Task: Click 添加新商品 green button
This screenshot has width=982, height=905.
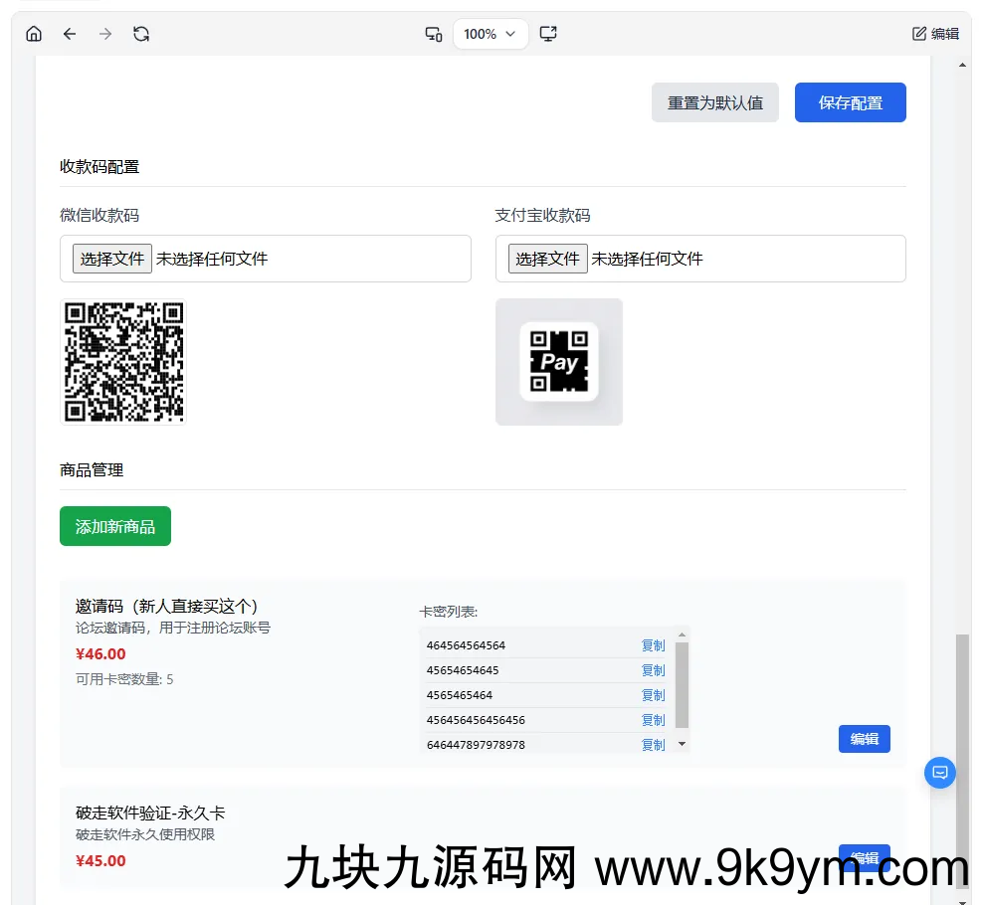Action: tap(115, 526)
